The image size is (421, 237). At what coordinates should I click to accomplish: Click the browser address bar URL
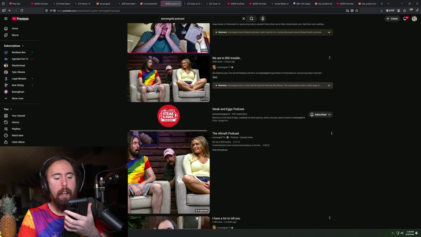coord(88,11)
